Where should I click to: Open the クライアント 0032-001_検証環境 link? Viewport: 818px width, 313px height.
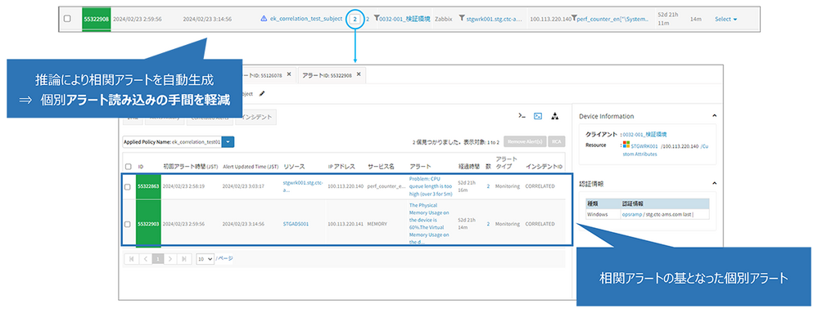click(x=644, y=134)
